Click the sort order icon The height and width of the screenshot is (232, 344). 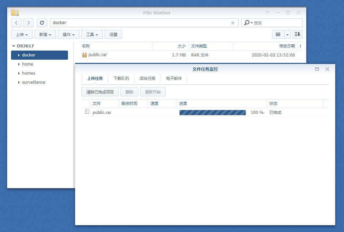tap(297, 34)
